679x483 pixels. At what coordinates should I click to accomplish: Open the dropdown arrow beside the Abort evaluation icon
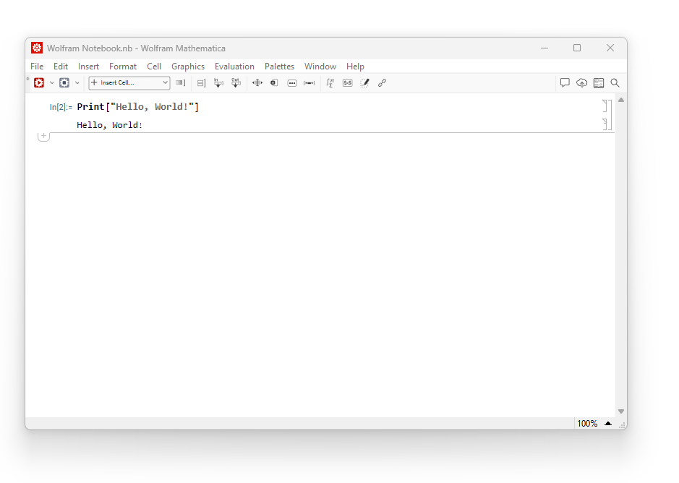tap(77, 82)
